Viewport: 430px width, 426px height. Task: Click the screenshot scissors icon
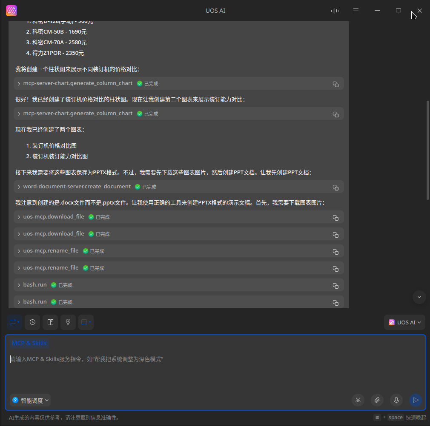tap(358, 400)
